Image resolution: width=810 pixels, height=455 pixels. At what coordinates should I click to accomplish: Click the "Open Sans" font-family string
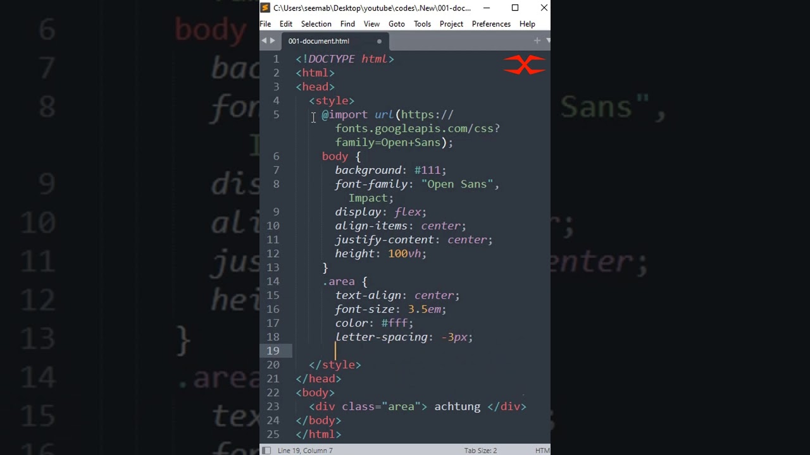[x=458, y=184]
